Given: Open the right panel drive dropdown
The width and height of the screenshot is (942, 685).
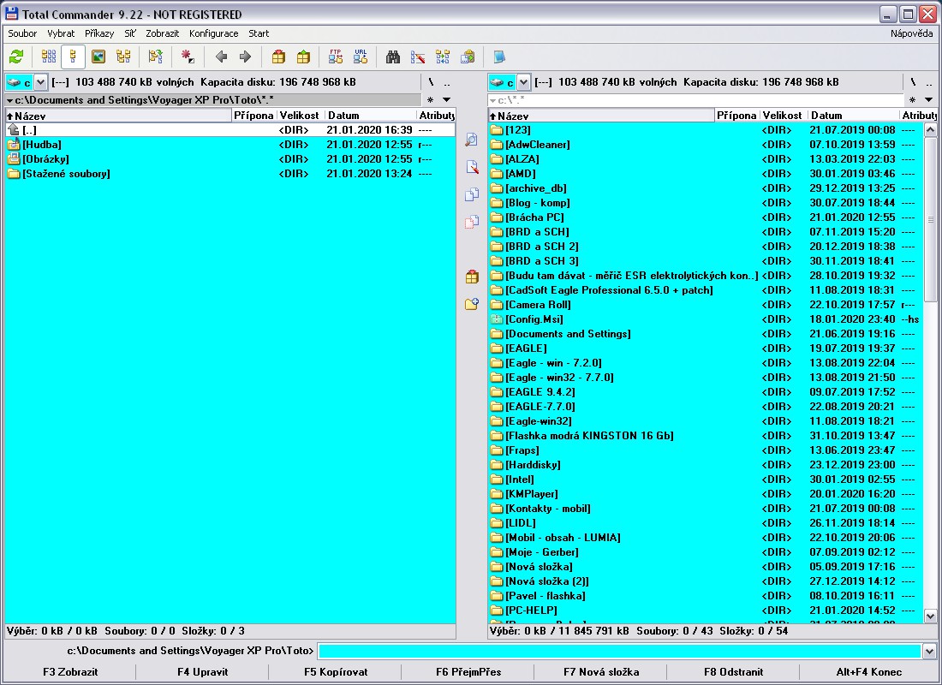Looking at the screenshot, I should click(x=523, y=82).
